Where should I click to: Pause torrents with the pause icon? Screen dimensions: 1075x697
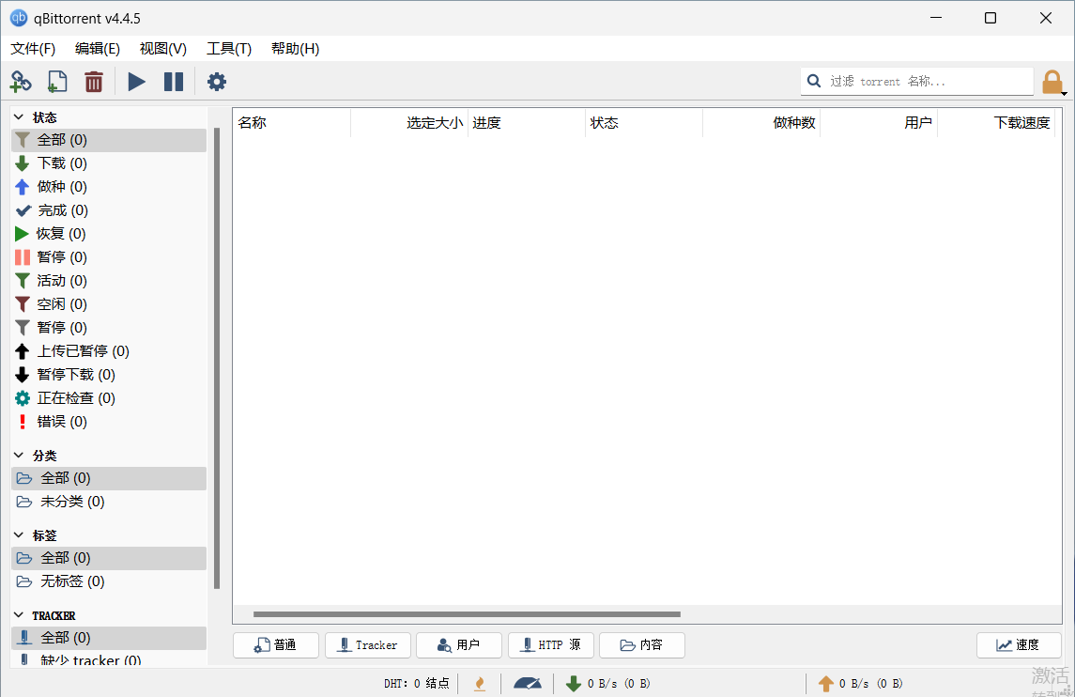coord(174,82)
